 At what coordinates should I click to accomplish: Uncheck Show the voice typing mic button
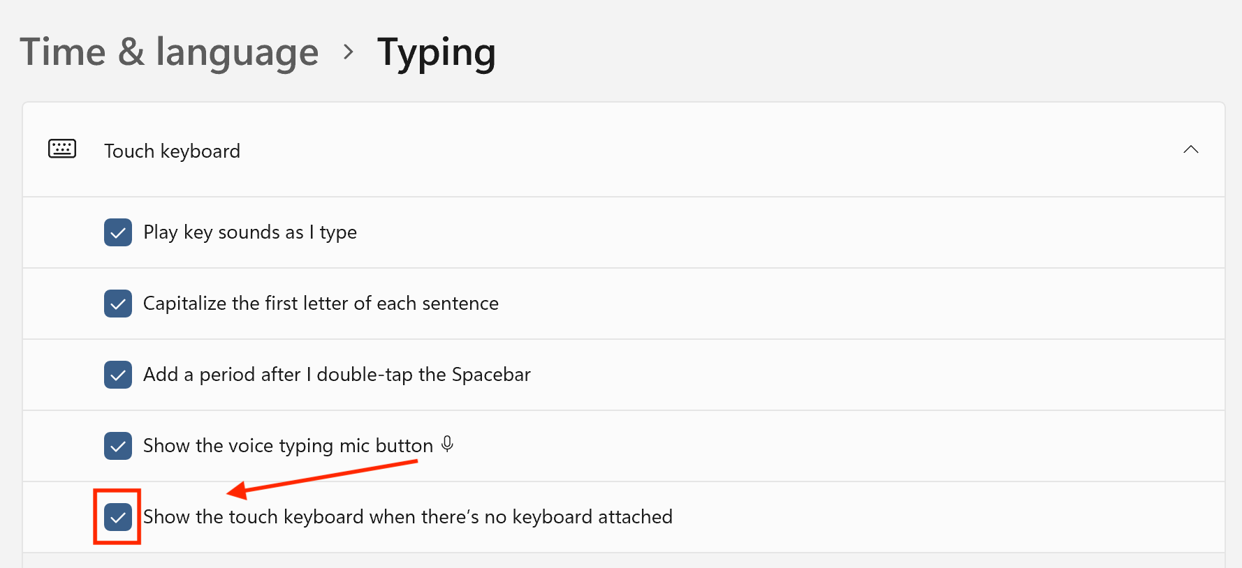pyautogui.click(x=118, y=446)
